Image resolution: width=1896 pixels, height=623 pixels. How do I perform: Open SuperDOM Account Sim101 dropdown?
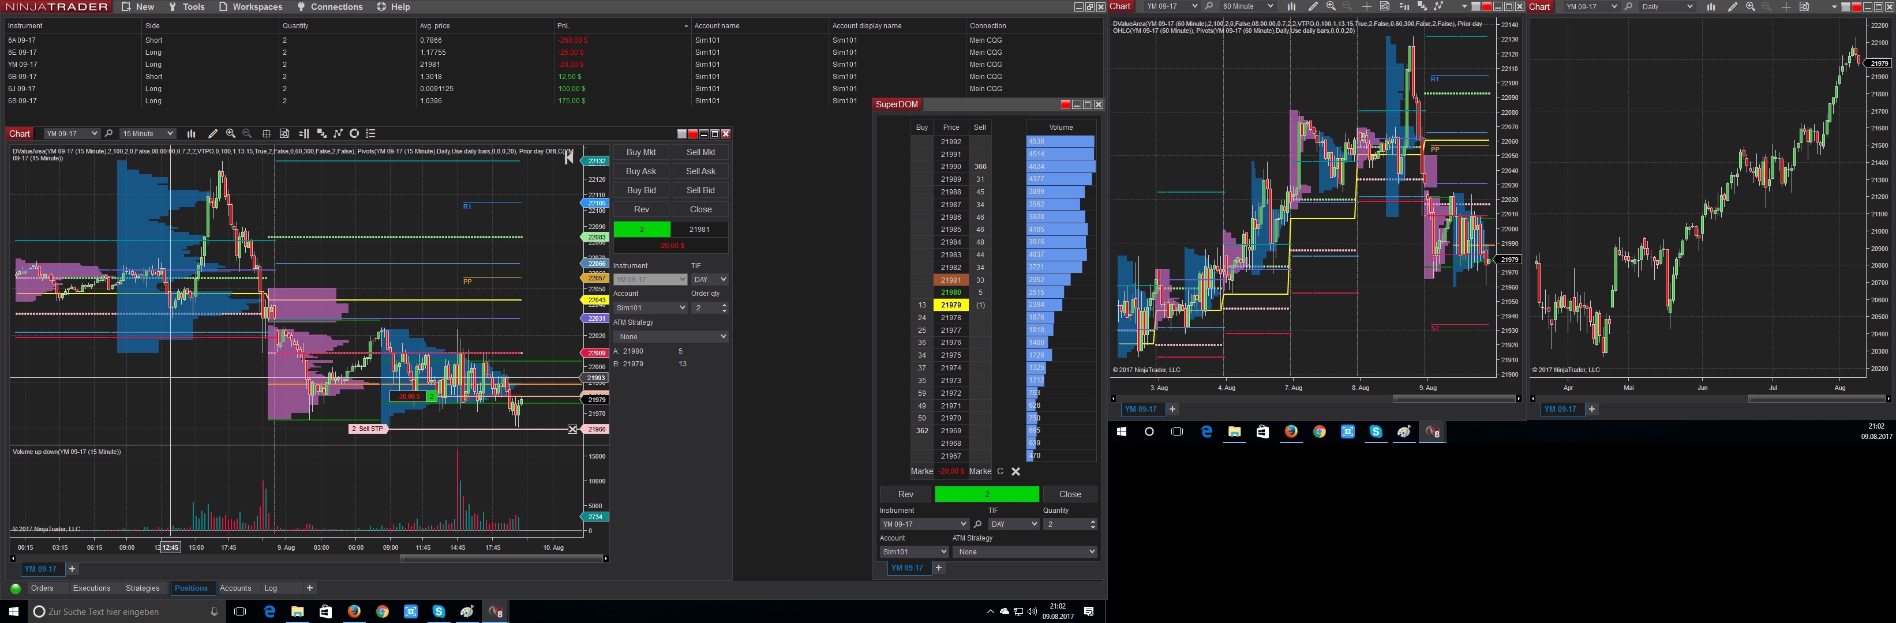tap(914, 551)
